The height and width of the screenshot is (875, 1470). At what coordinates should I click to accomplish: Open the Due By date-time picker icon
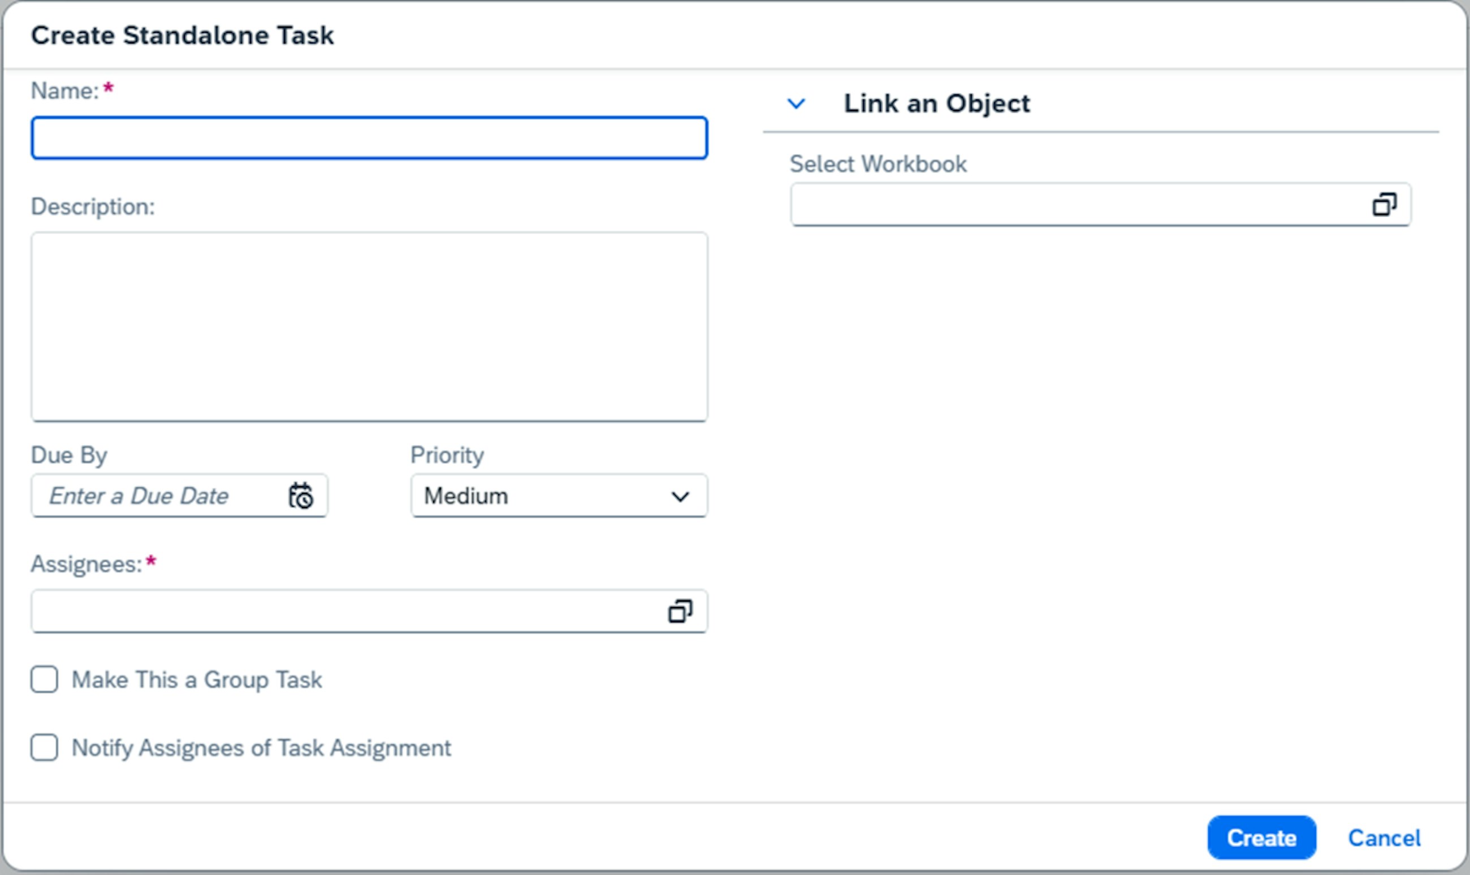(x=301, y=496)
